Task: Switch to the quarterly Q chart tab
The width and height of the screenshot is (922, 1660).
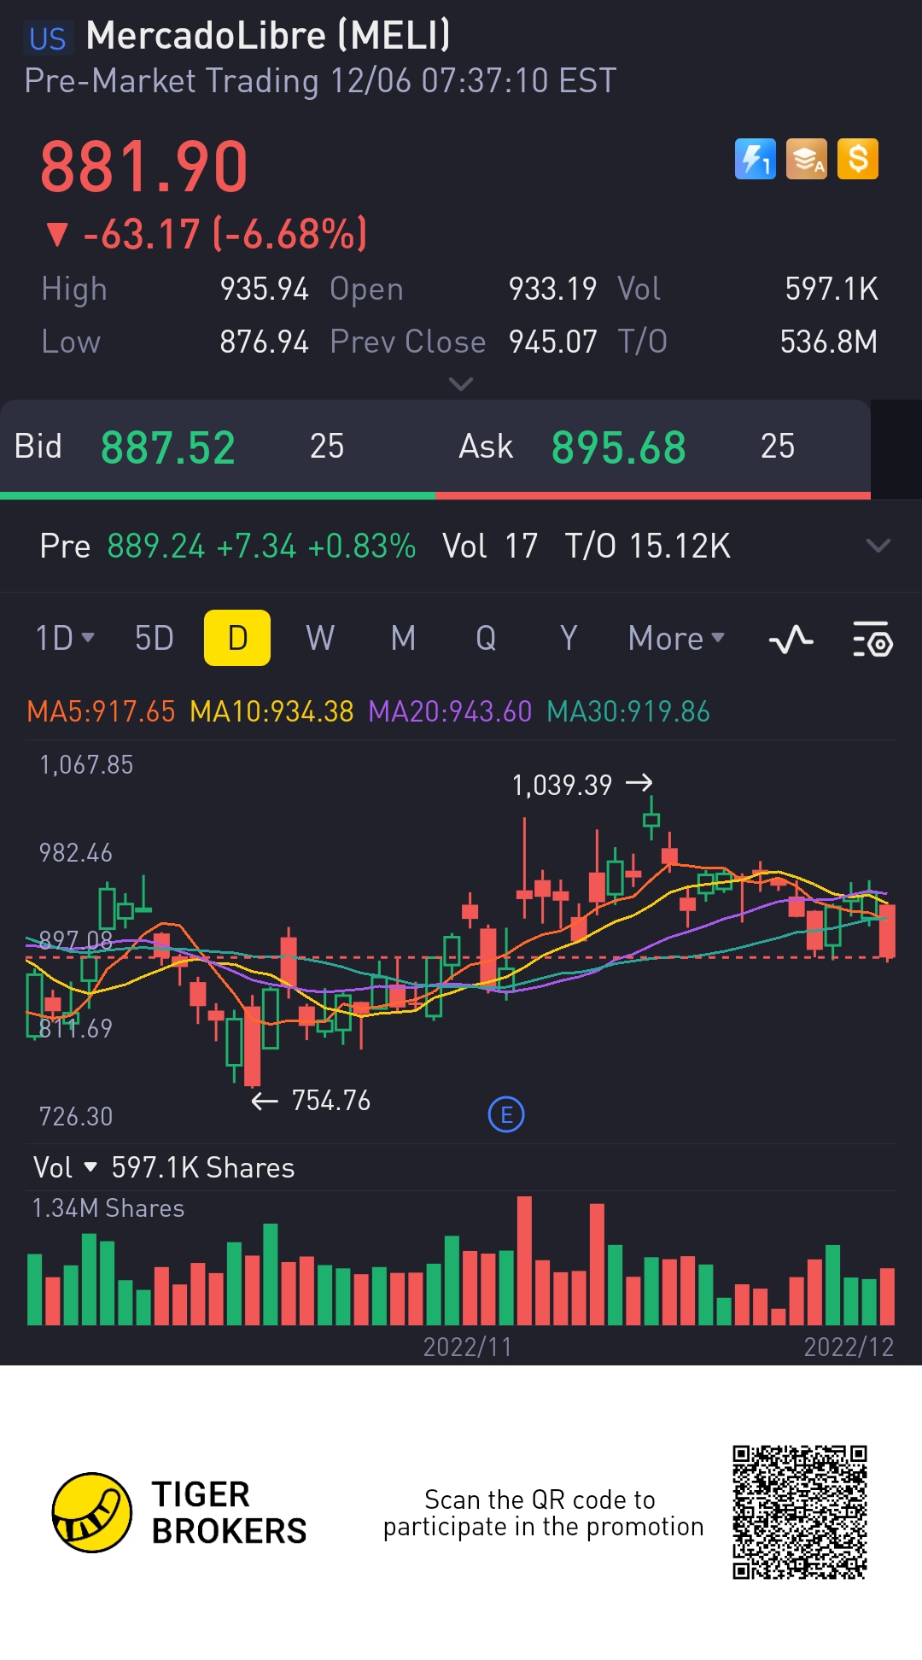Action: (486, 638)
